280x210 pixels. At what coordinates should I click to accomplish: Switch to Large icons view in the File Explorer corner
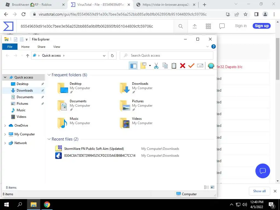click(212, 187)
